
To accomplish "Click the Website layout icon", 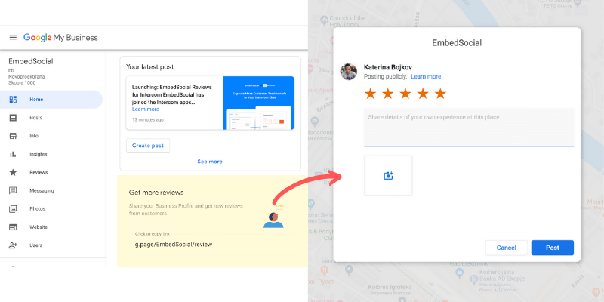I will 13,227.
